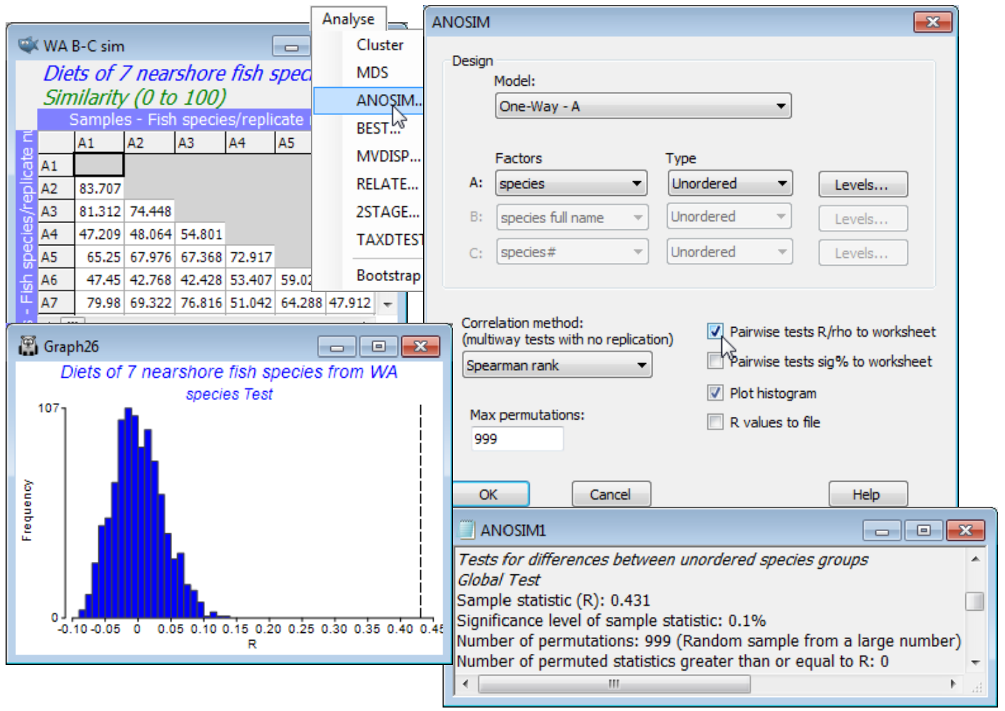The image size is (1005, 711).
Task: Minimize the Graph26 window
Action: (x=337, y=346)
